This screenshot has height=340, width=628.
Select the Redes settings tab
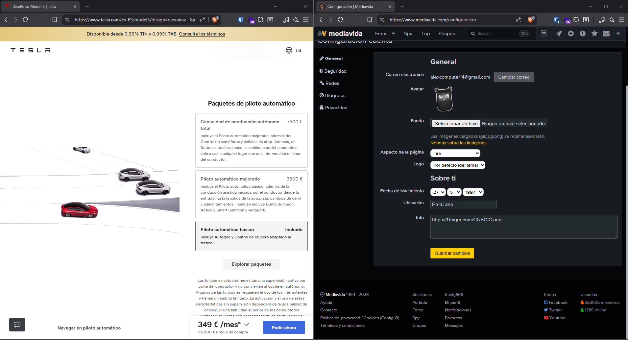[x=329, y=83]
